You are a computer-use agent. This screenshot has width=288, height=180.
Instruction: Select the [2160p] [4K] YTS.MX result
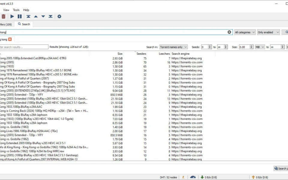click(37, 91)
